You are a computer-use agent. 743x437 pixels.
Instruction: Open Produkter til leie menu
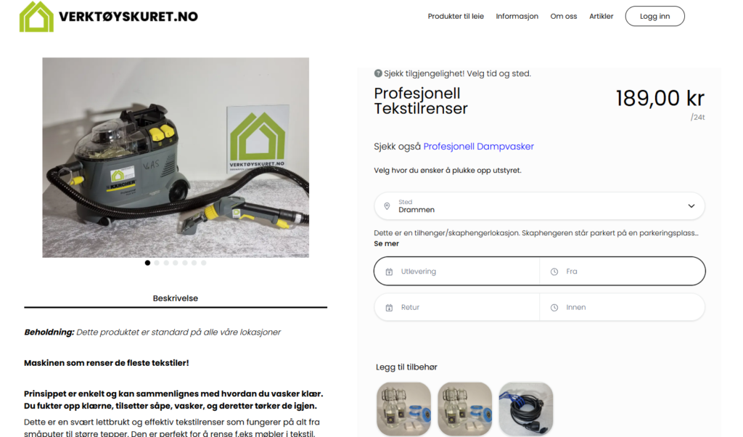[456, 16]
